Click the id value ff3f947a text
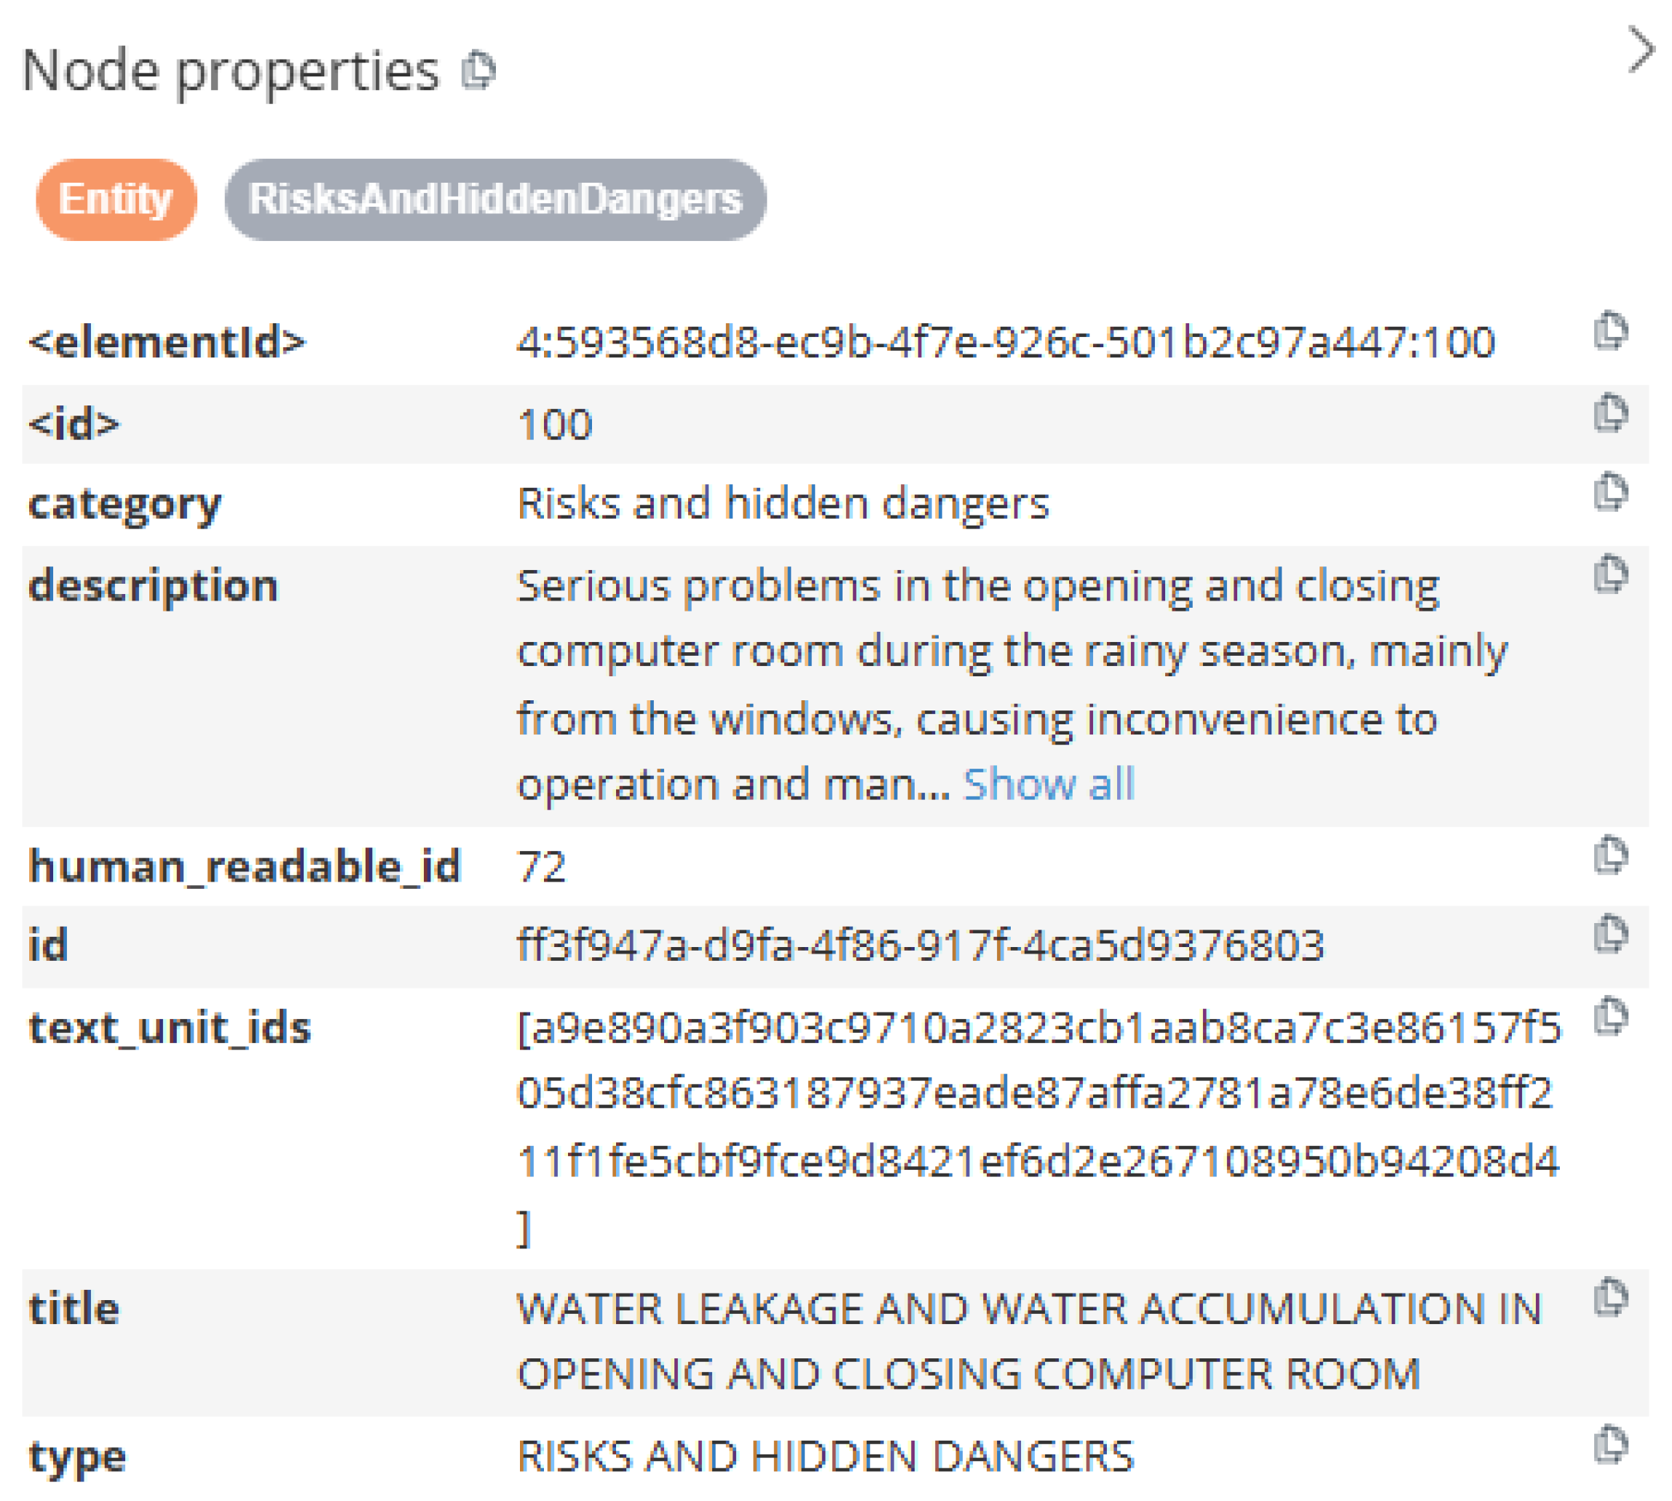 (920, 945)
